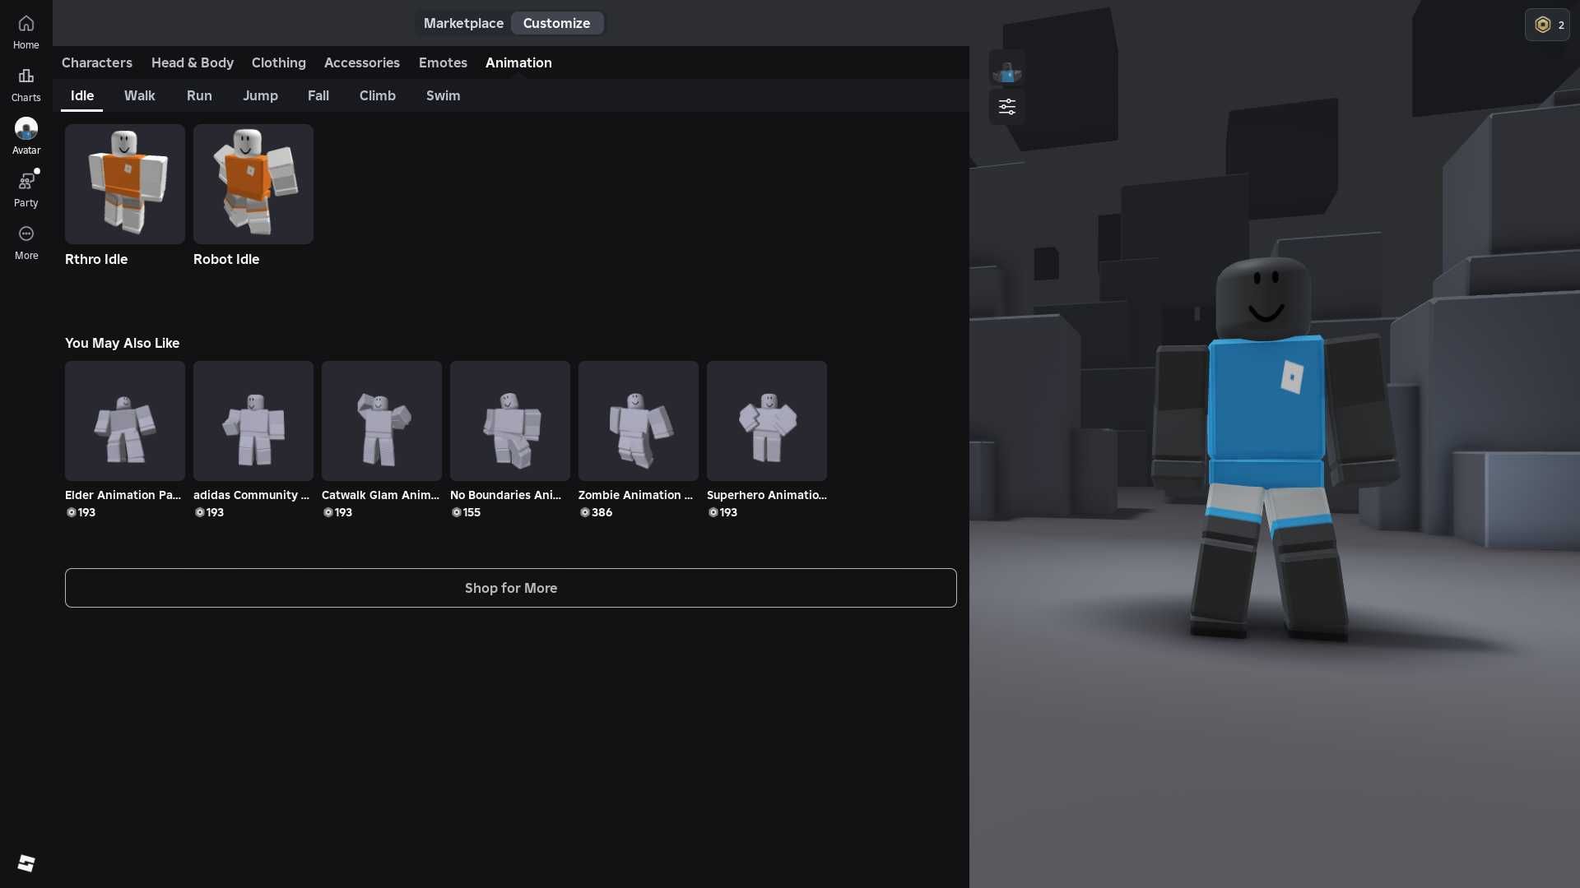This screenshot has width=1580, height=888.
Task: Open Charts from the sidebar
Action: [x=26, y=85]
